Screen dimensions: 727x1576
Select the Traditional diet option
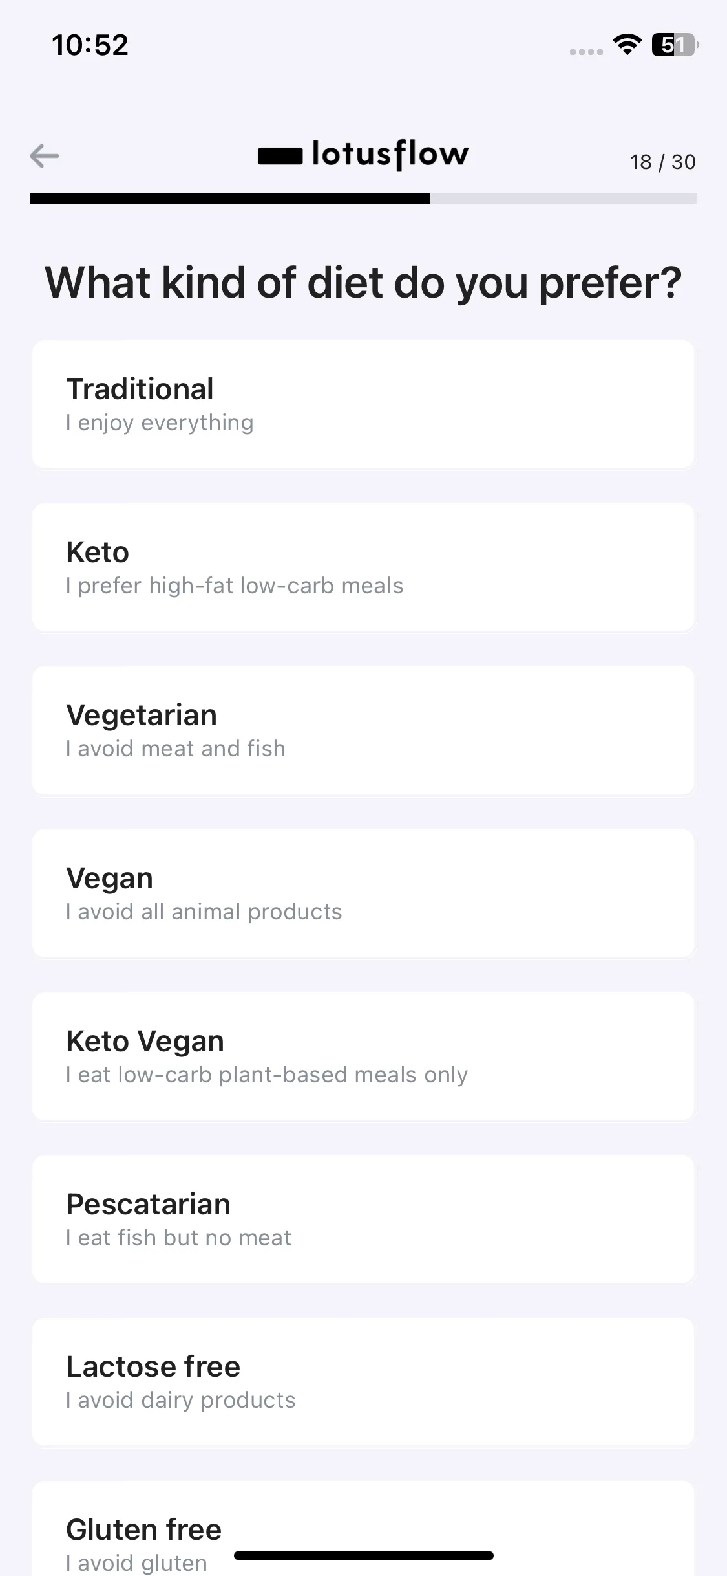point(363,404)
